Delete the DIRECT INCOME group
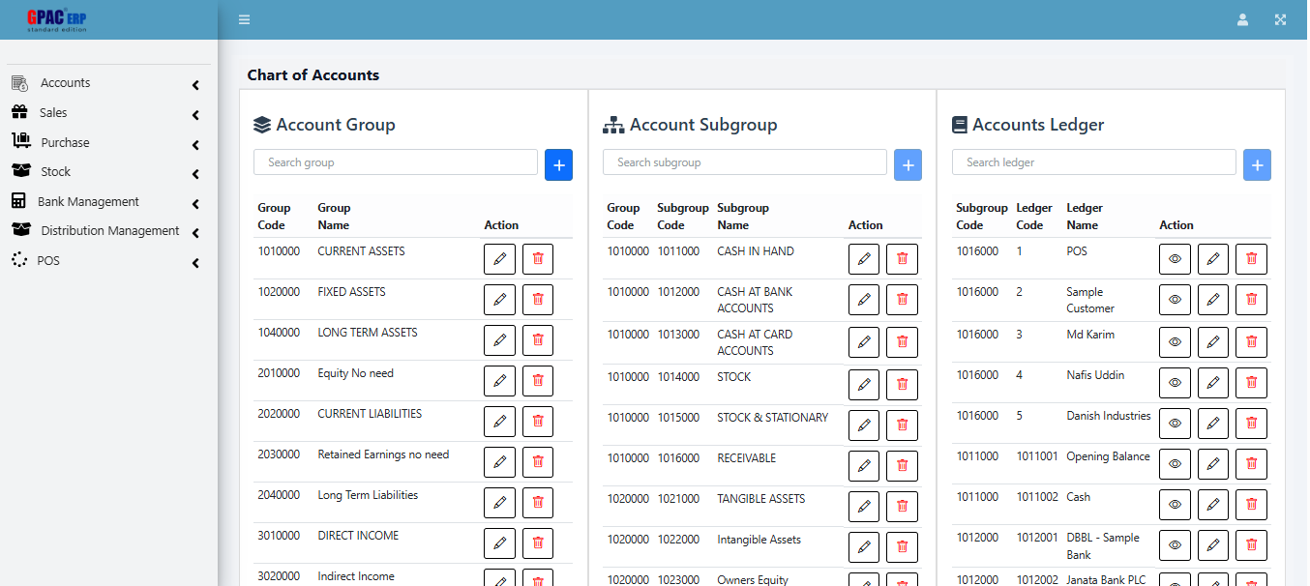Image resolution: width=1310 pixels, height=586 pixels. pos(538,543)
